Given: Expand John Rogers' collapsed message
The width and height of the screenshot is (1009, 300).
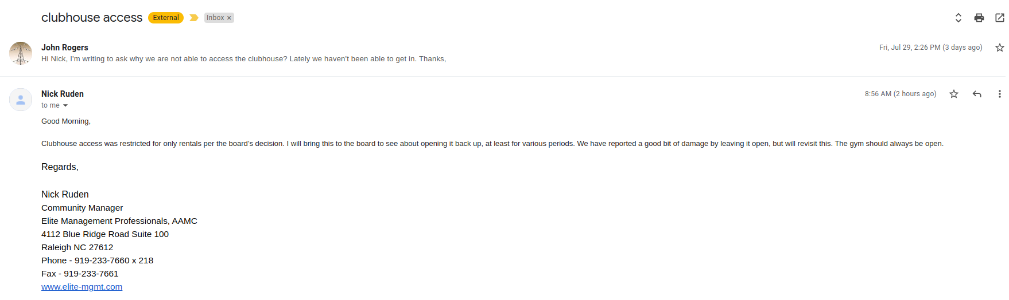Looking at the screenshot, I should pyautogui.click(x=243, y=59).
